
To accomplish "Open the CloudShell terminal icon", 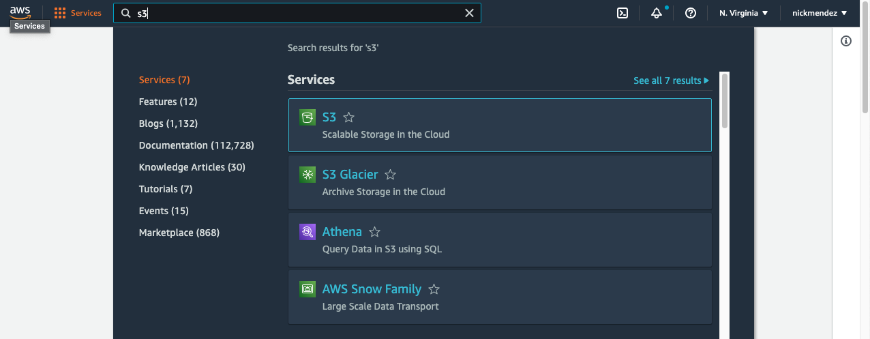I will [x=622, y=13].
